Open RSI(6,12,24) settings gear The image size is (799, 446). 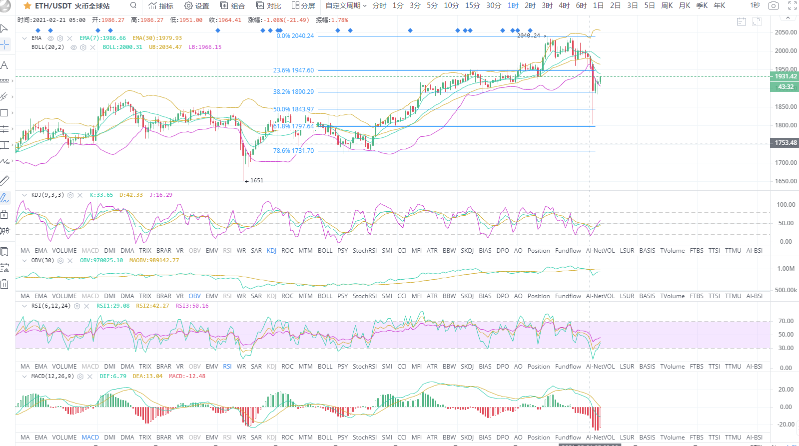point(77,306)
